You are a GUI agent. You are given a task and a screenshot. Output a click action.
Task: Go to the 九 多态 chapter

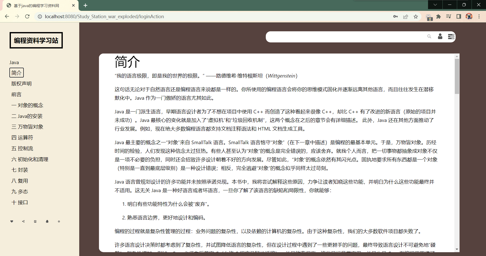tap(20, 192)
